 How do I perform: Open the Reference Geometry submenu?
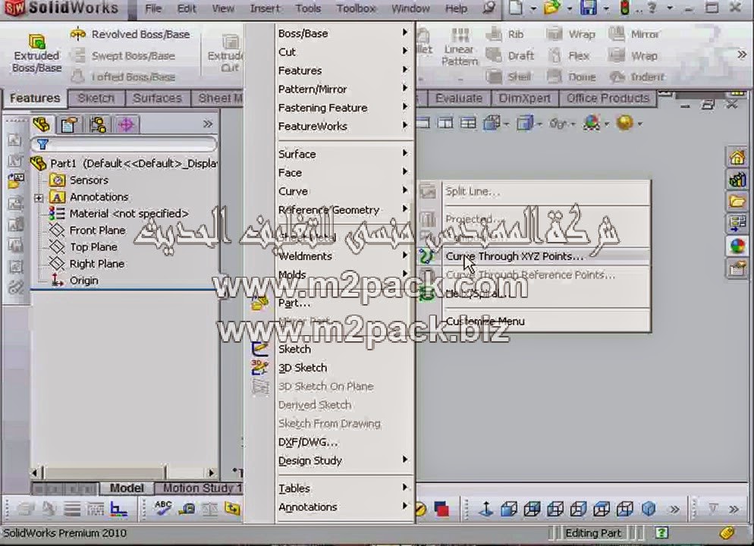pyautogui.click(x=344, y=209)
